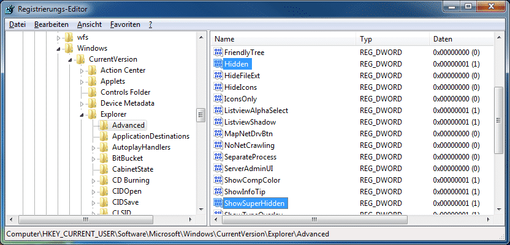Select the CabinetState key
The height and width of the screenshot is (245, 510).
point(132,169)
